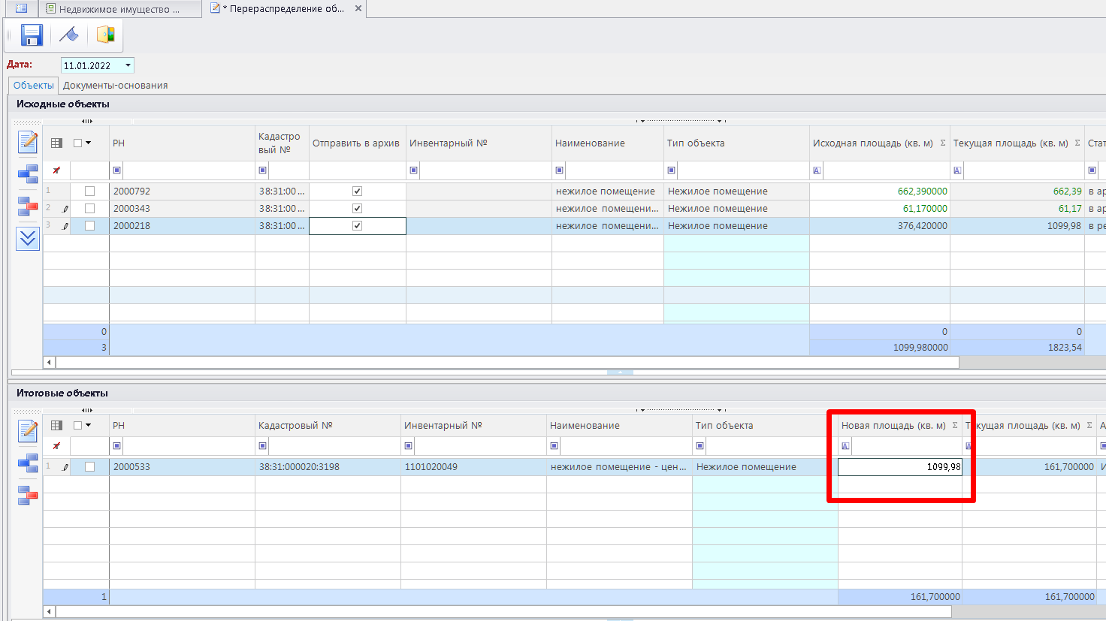Click the eraser clear toolbar icon
Image resolution: width=1106 pixels, height=621 pixels.
pyautogui.click(x=68, y=35)
